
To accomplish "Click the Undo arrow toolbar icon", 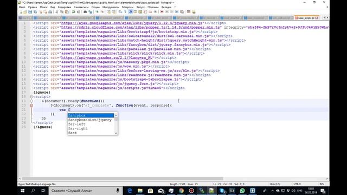I will (74, 12).
